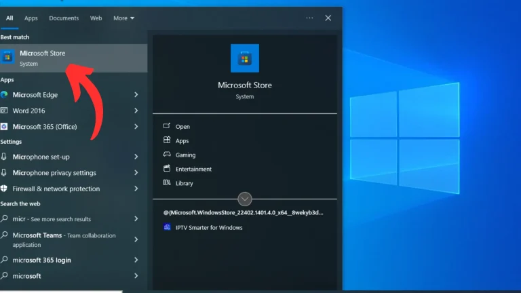Expand Firewall & network protection arrow
The height and width of the screenshot is (293, 521).
click(136, 189)
